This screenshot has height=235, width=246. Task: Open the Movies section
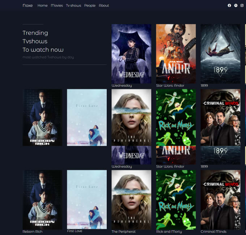coord(57,5)
